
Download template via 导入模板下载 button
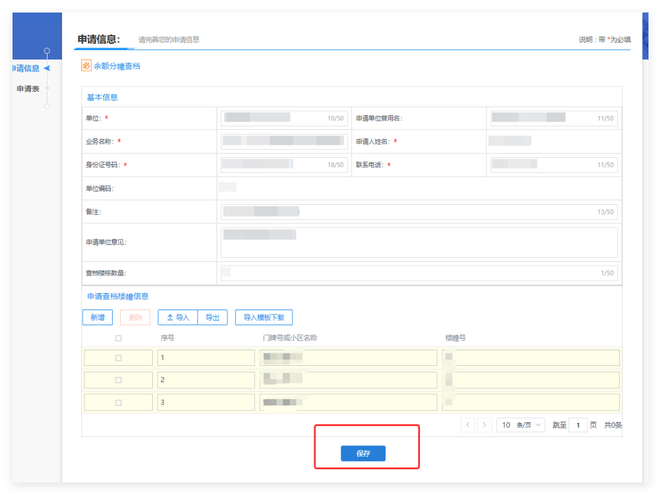tap(264, 318)
